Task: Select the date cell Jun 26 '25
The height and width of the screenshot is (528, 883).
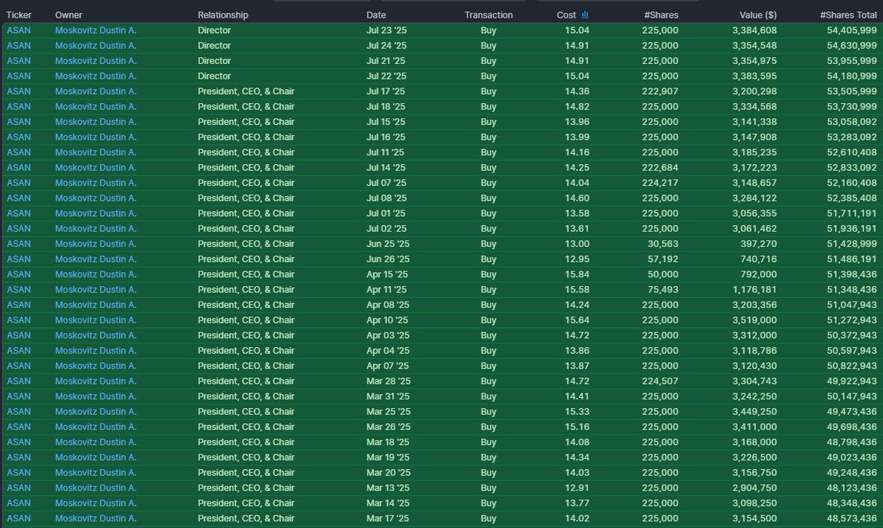Action: pos(387,259)
